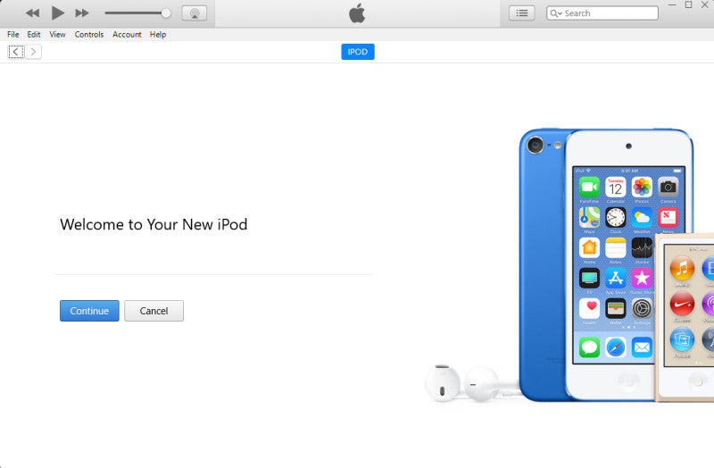This screenshot has height=468, width=714.
Task: Toggle the list view button
Action: pos(522,13)
